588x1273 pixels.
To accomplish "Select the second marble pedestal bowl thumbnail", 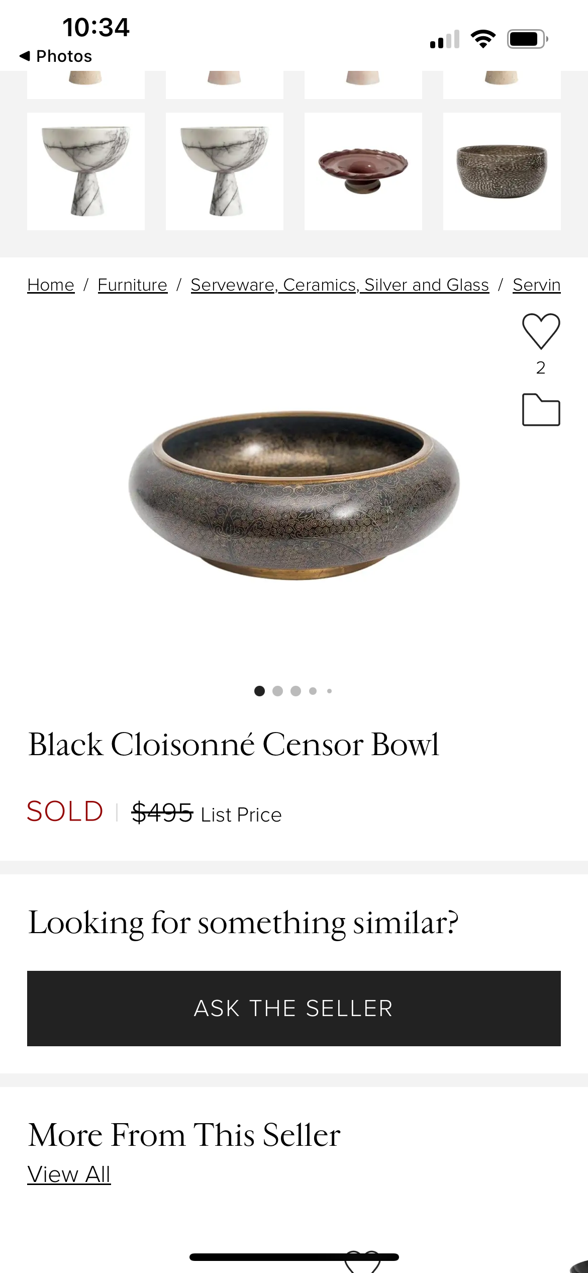I will point(225,171).
